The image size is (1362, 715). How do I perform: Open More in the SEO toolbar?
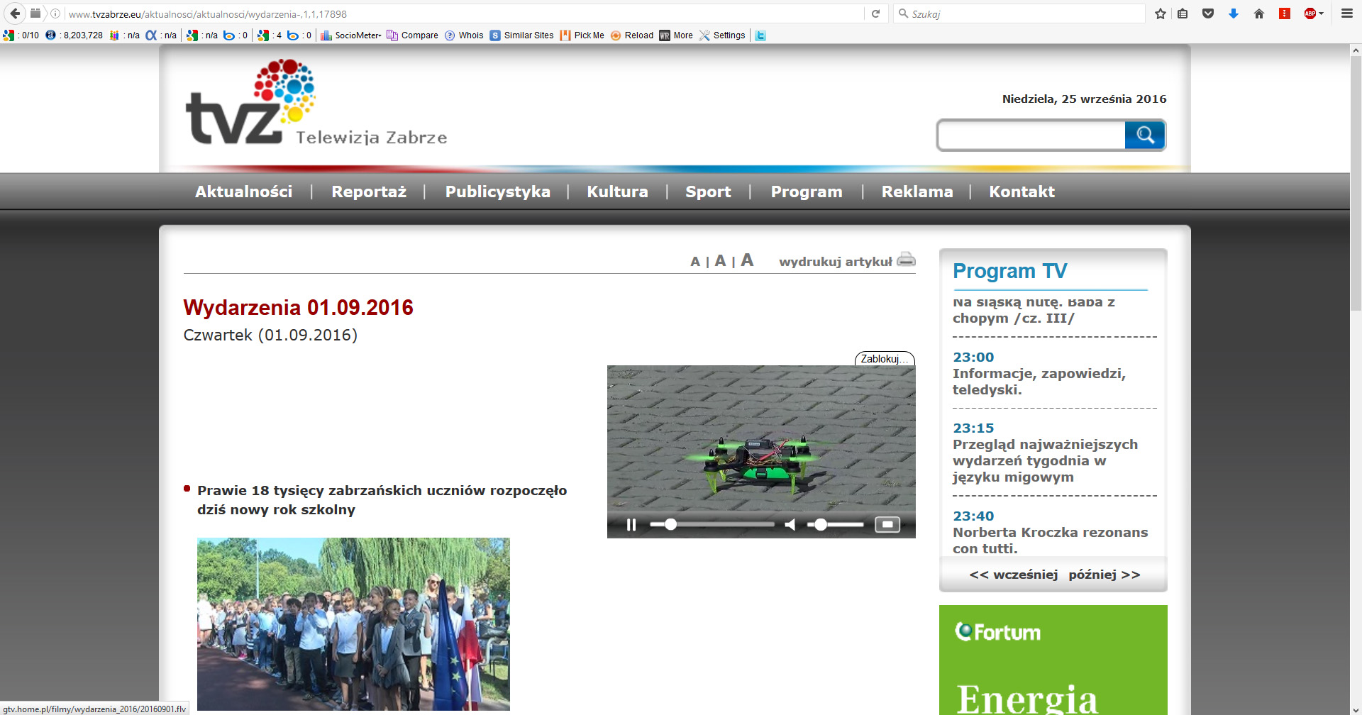(676, 35)
